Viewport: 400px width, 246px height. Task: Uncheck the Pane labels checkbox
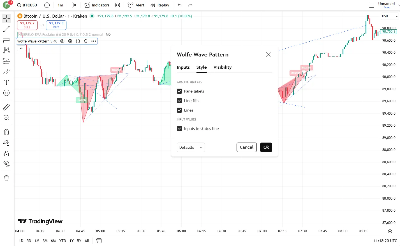pyautogui.click(x=179, y=91)
